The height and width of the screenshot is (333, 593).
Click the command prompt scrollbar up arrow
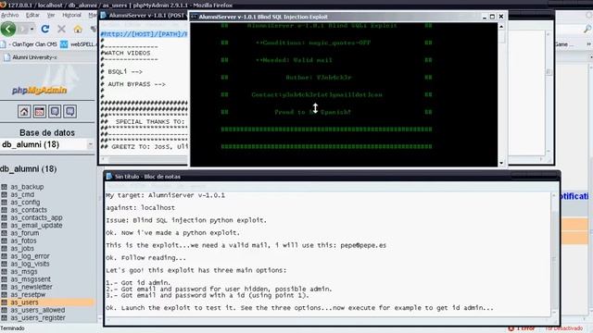point(501,27)
